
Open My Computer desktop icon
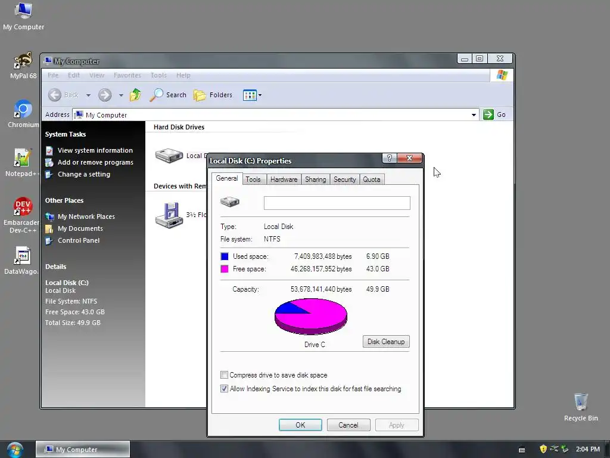pos(23,16)
